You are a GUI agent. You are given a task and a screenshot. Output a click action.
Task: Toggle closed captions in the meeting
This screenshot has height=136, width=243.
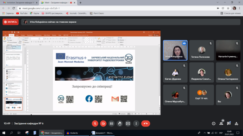(x=111, y=123)
